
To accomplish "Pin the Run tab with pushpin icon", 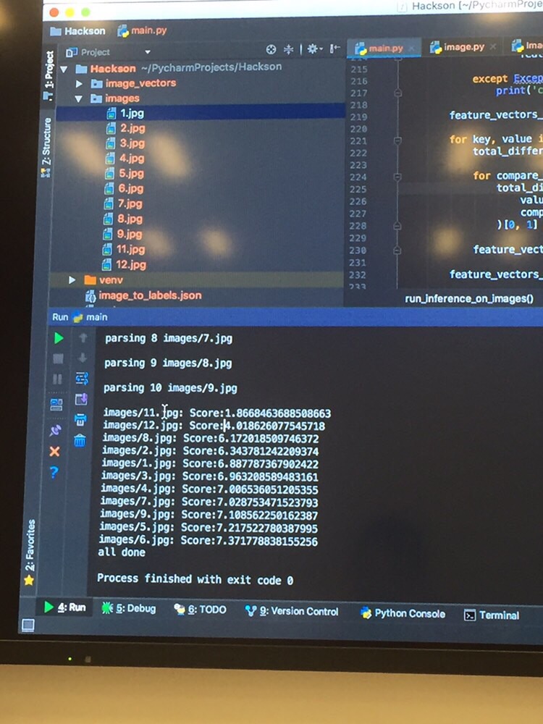I will pos(55,430).
